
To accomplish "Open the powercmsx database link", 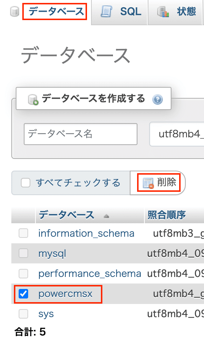I will tap(65, 293).
